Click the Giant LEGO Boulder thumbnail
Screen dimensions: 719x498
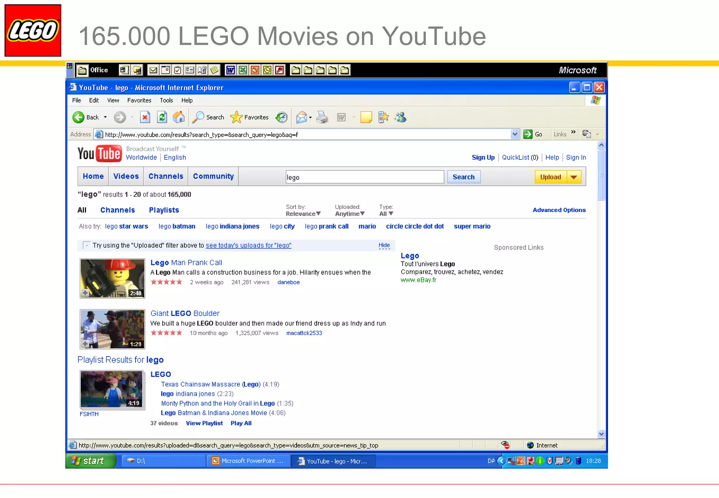pyautogui.click(x=112, y=329)
